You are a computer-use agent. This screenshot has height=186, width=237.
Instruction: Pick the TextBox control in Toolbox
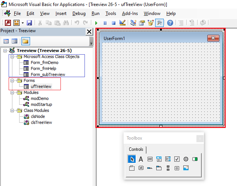150,159
